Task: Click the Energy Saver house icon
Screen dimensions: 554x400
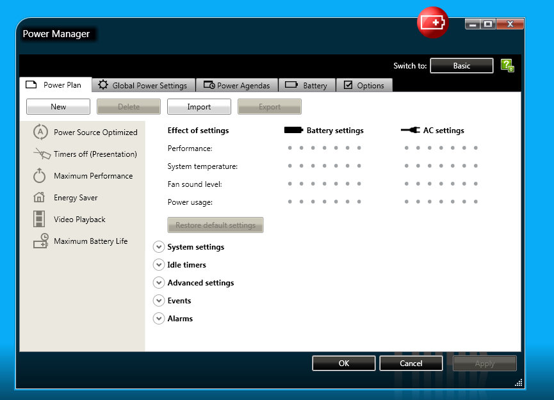Action: point(39,197)
